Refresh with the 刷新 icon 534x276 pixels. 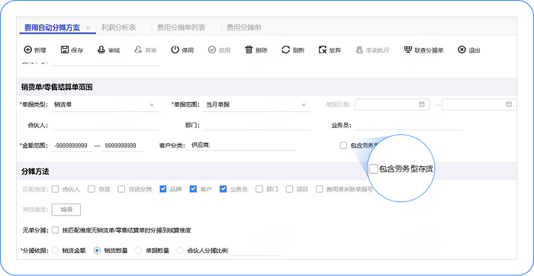click(x=286, y=50)
